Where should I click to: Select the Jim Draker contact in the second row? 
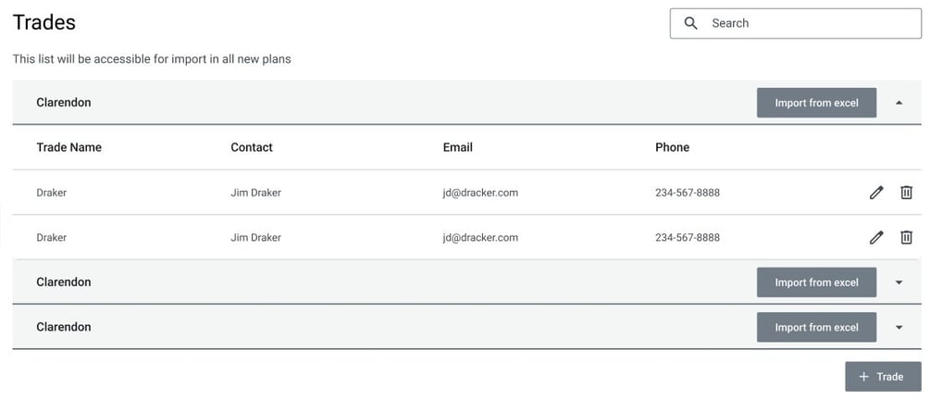coord(255,237)
